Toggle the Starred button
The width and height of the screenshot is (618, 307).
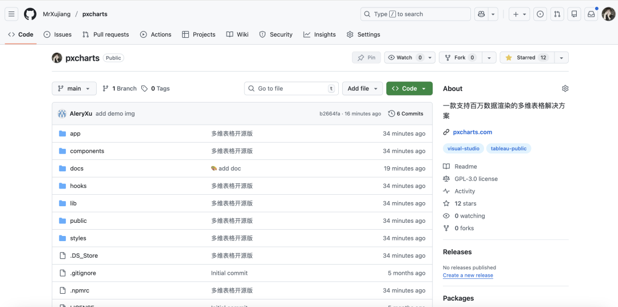527,58
